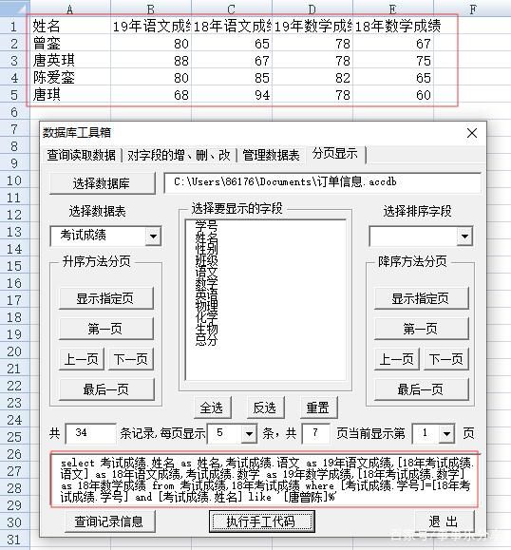Screen dimensions: 511x550
Task: Open the 对字段的增、删、改 tab
Action: (179, 155)
